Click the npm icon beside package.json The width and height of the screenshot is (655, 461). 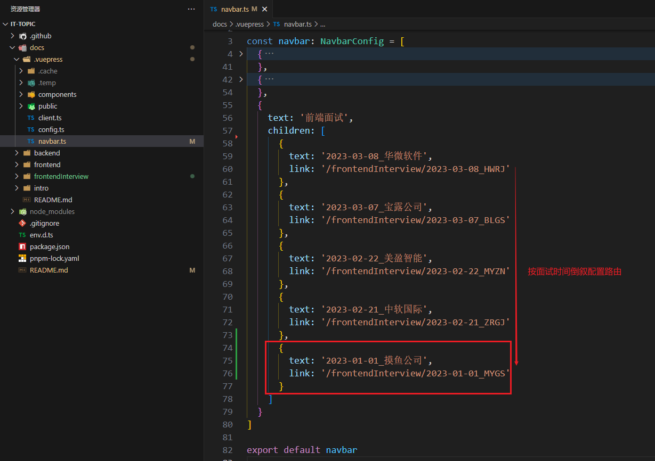tap(22, 247)
